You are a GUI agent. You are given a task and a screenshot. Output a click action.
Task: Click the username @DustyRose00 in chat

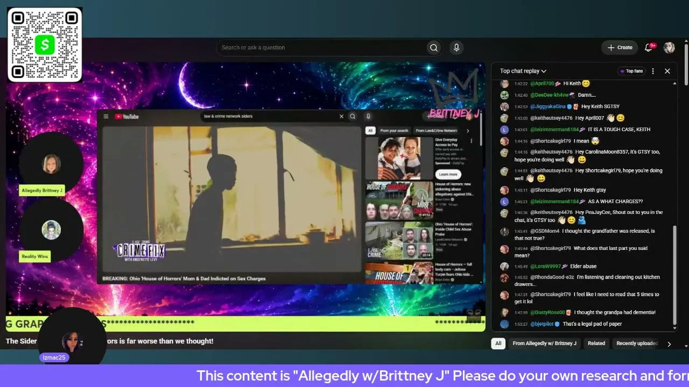tap(547, 312)
